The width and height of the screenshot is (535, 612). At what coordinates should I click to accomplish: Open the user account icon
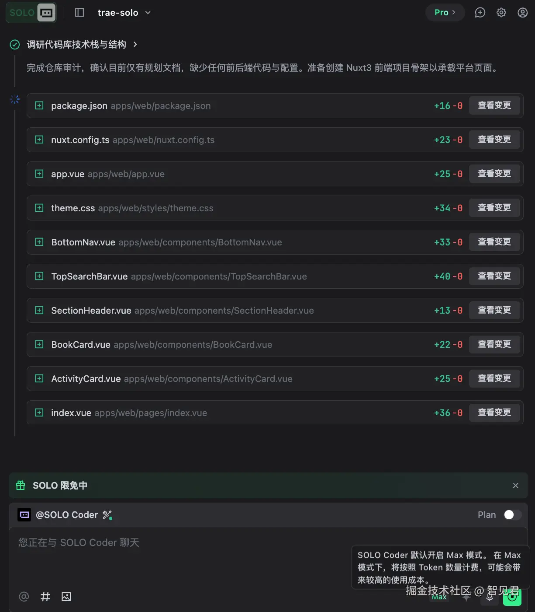coord(522,13)
